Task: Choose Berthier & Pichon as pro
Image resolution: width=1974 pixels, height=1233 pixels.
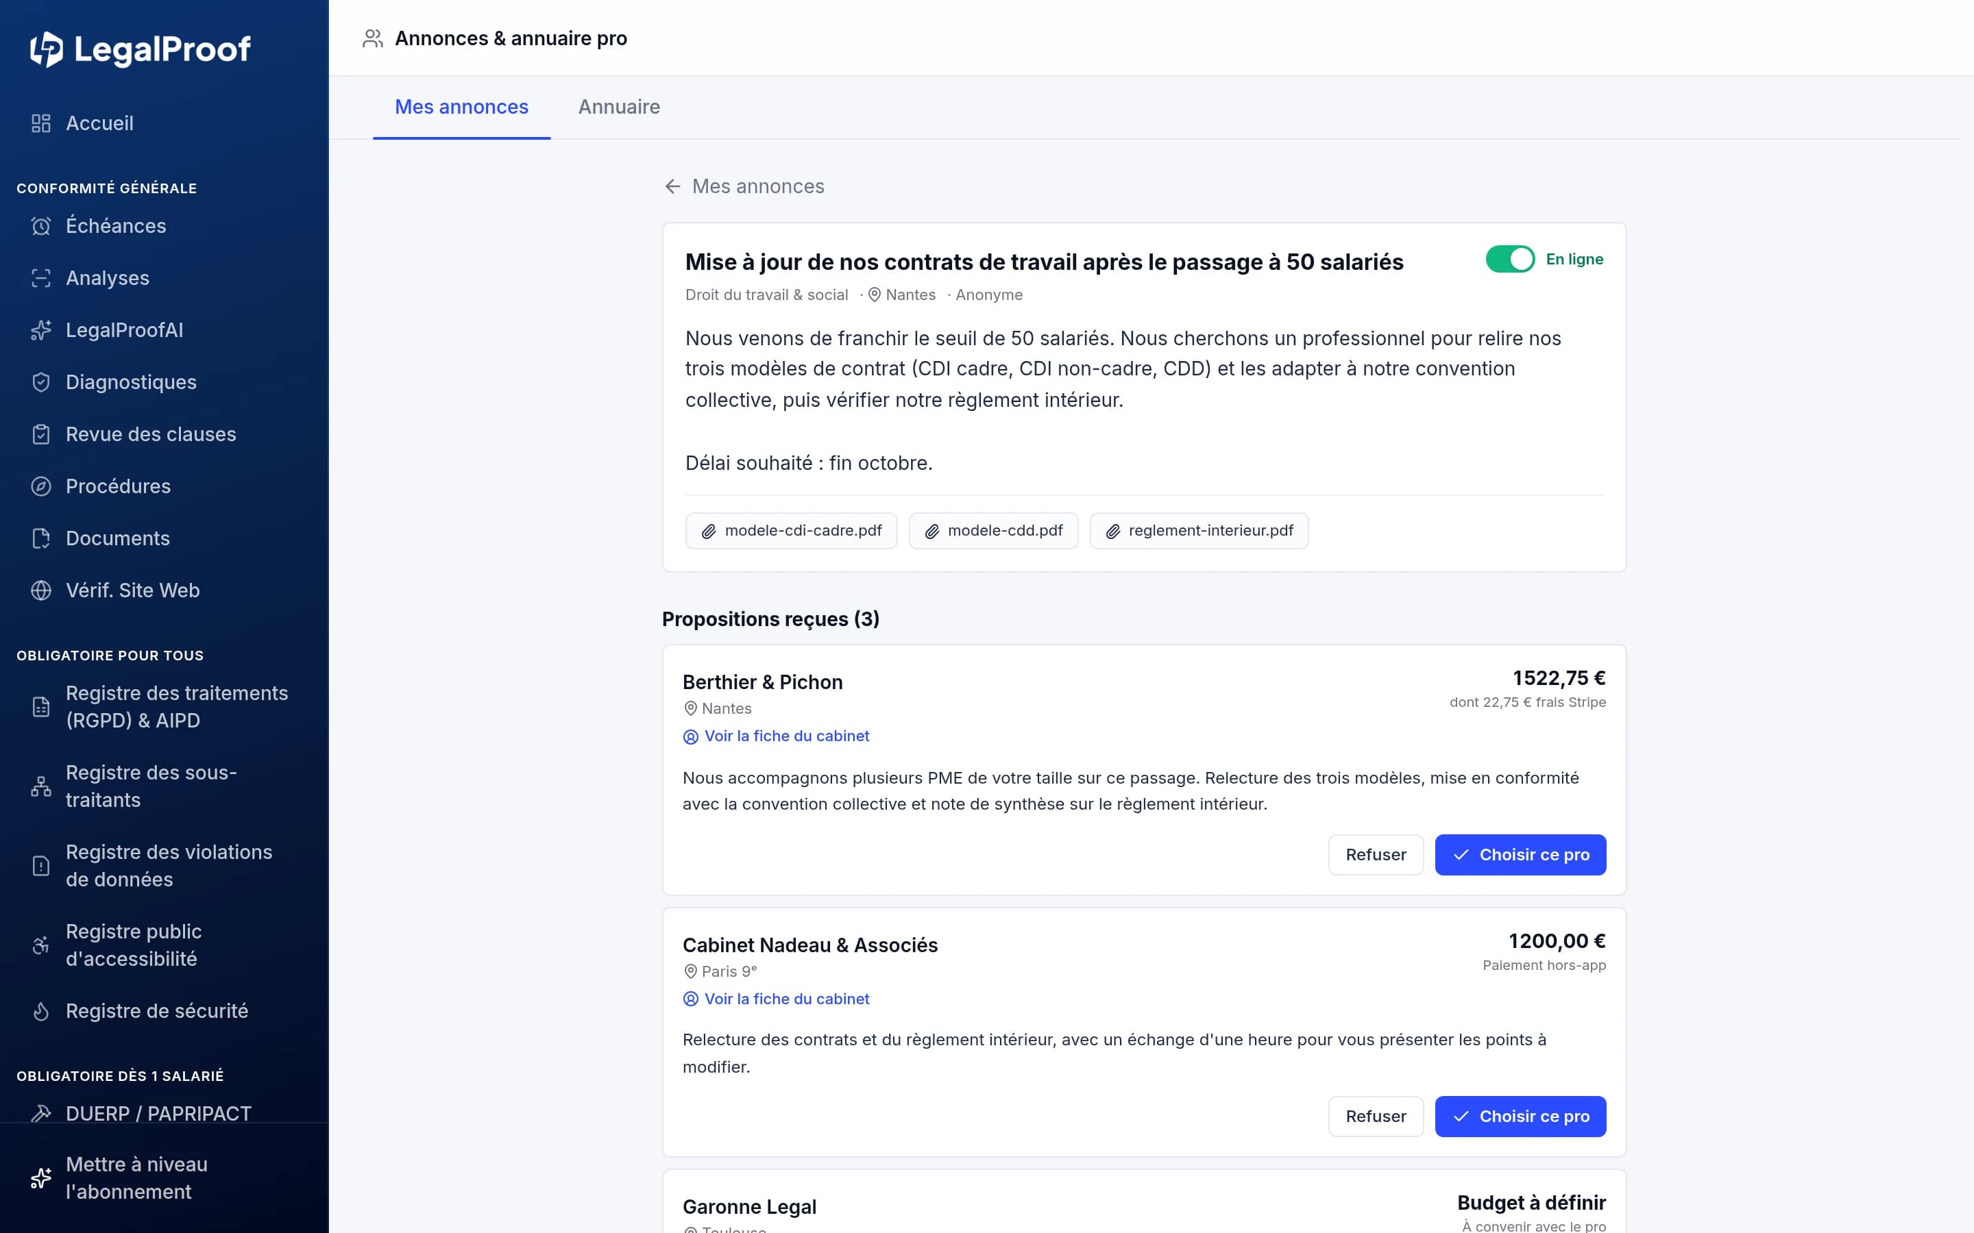Action: [x=1520, y=855]
